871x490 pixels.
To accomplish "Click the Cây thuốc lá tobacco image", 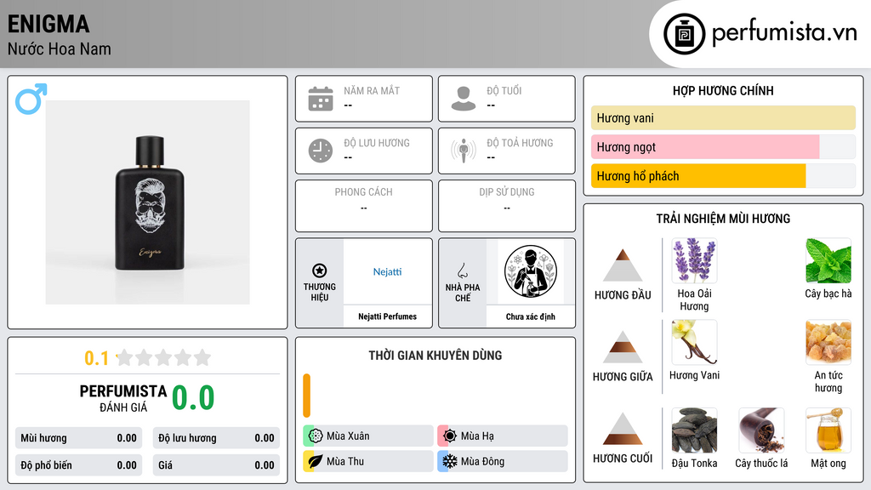I will click(x=761, y=430).
